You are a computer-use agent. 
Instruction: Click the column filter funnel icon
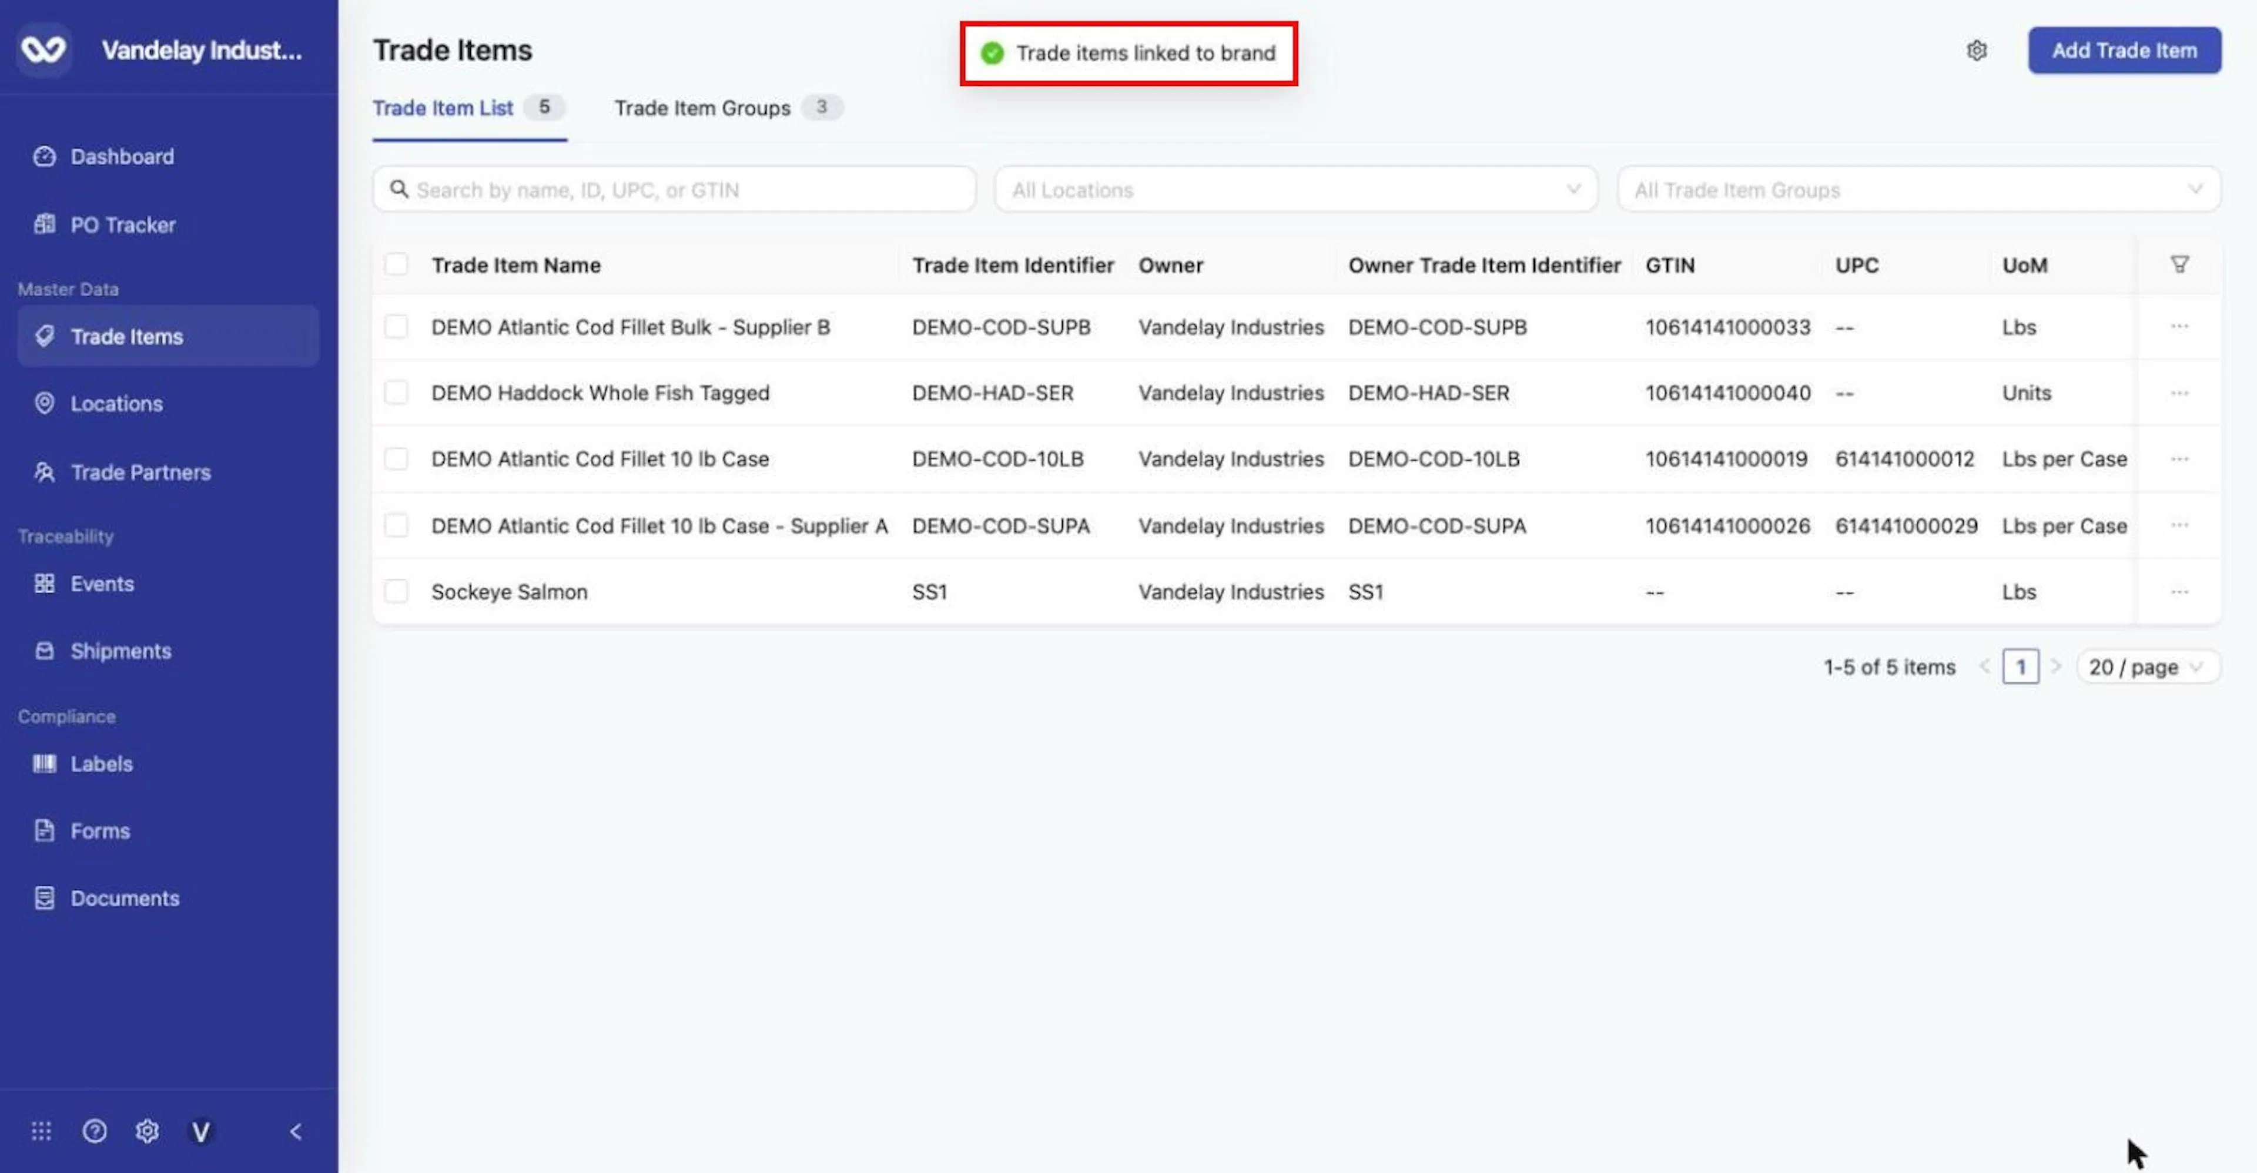[2180, 264]
